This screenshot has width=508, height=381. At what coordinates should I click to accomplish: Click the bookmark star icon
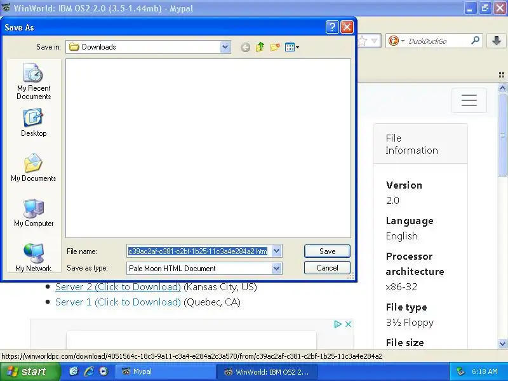click(363, 41)
